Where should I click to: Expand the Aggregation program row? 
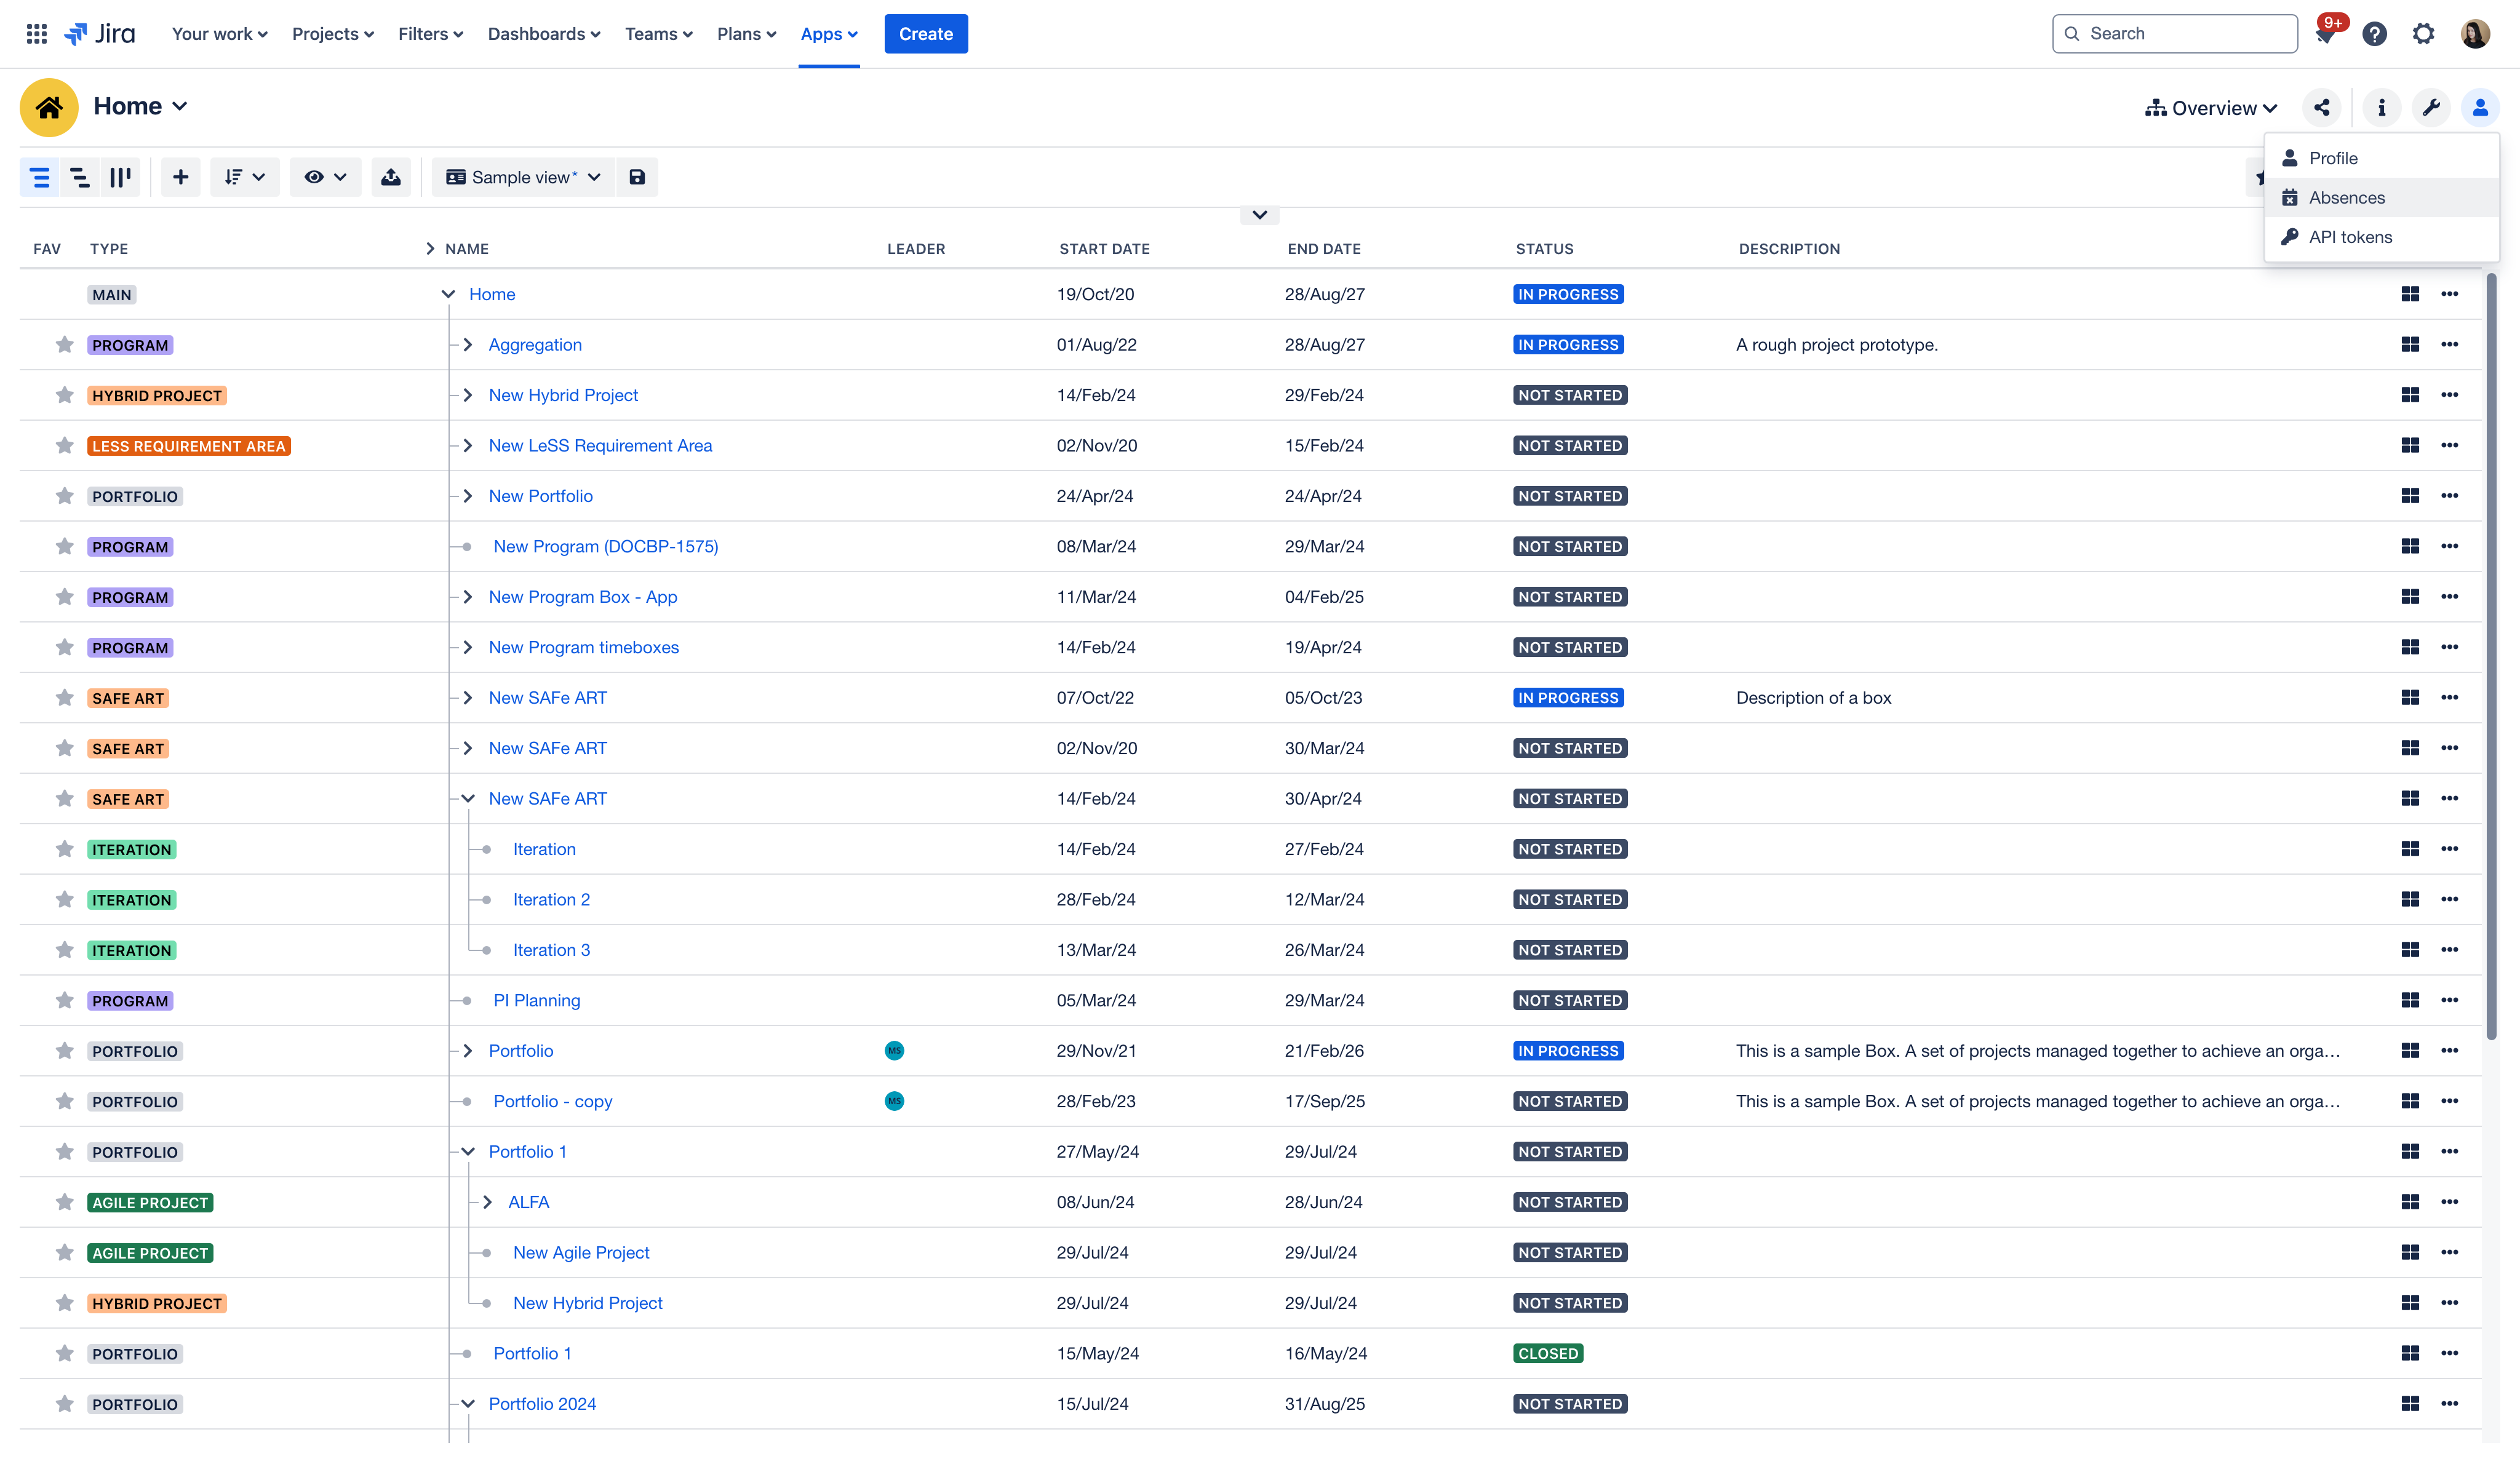coord(467,343)
